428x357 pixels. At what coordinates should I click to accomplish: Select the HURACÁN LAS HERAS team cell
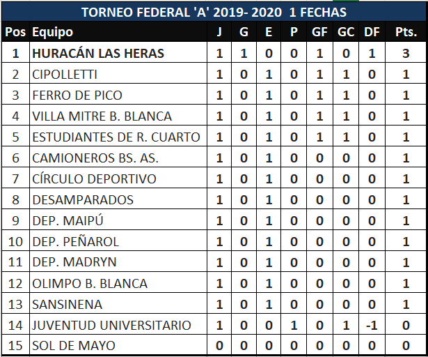click(98, 53)
